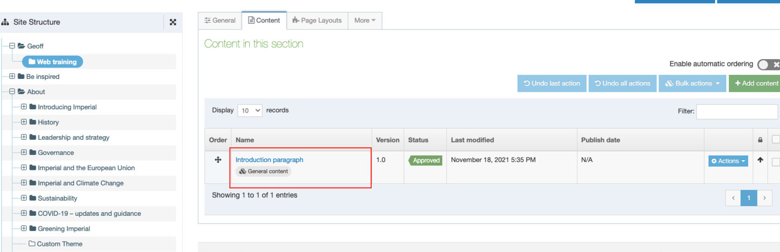Open the Actions dropdown for Introduction paragraph

pos(728,161)
